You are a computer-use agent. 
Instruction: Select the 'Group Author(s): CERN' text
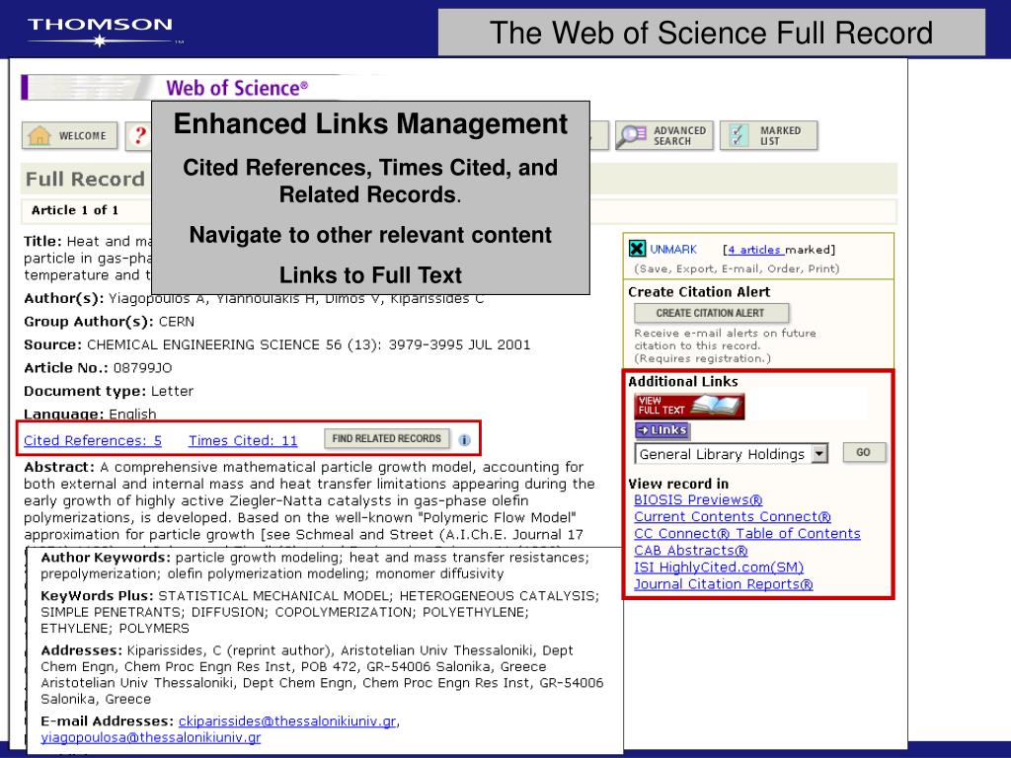109,322
